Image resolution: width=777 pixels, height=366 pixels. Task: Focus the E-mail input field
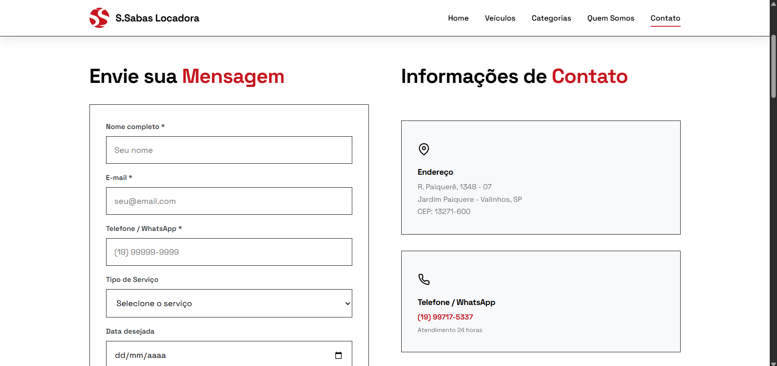[229, 201]
